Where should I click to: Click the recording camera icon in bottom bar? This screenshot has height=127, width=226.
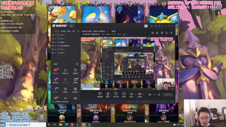pos(150,95)
